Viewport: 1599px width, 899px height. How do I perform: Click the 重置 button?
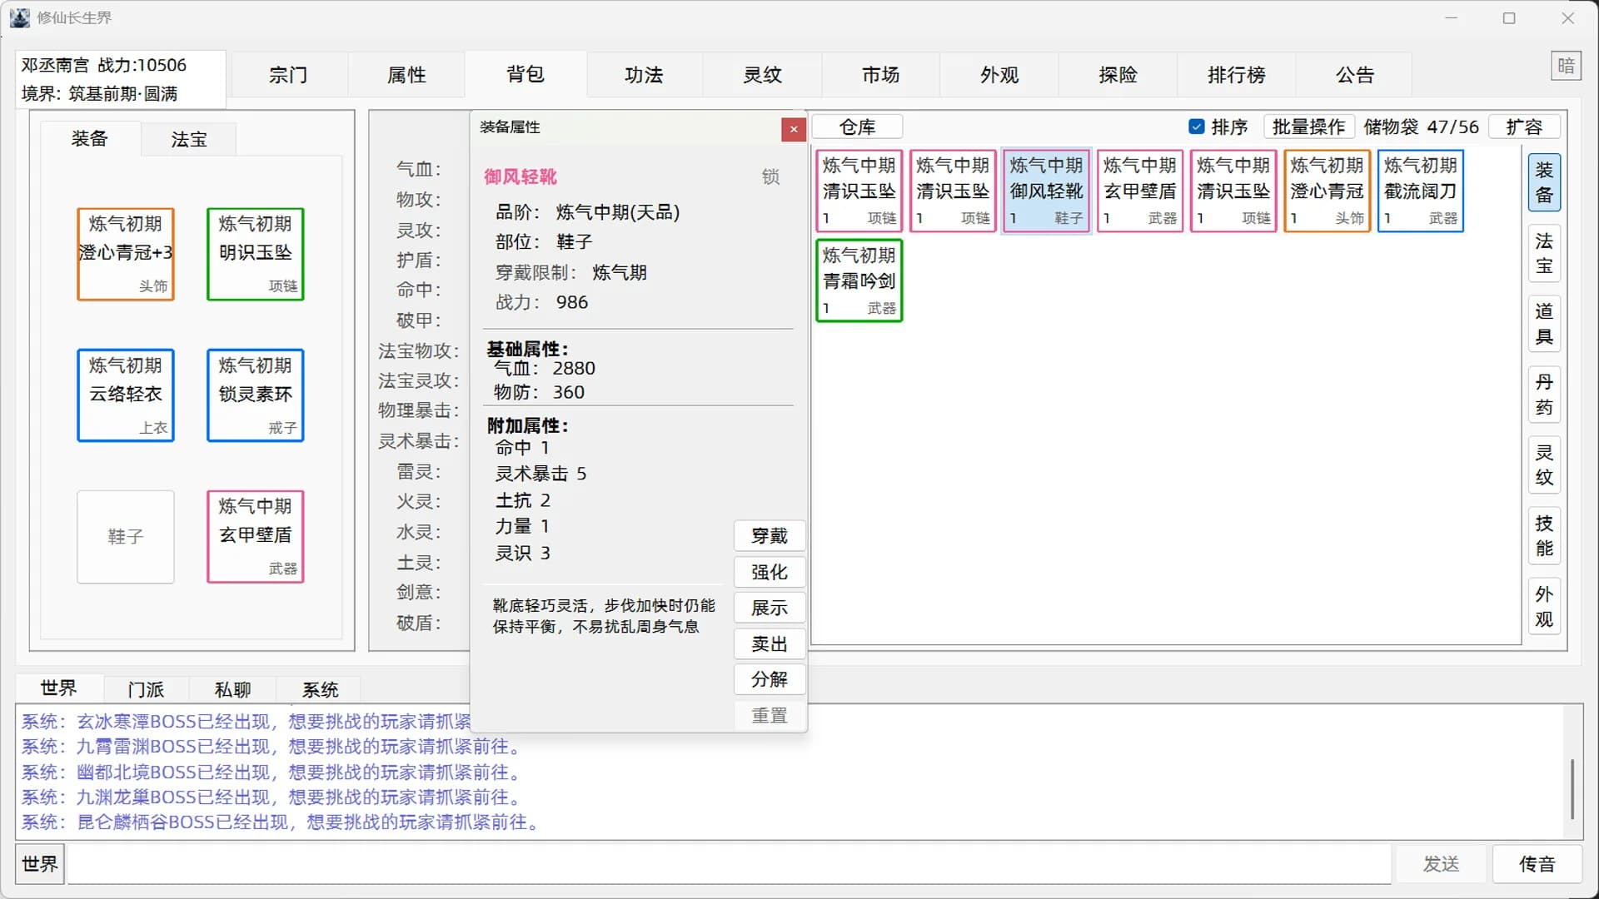(770, 715)
